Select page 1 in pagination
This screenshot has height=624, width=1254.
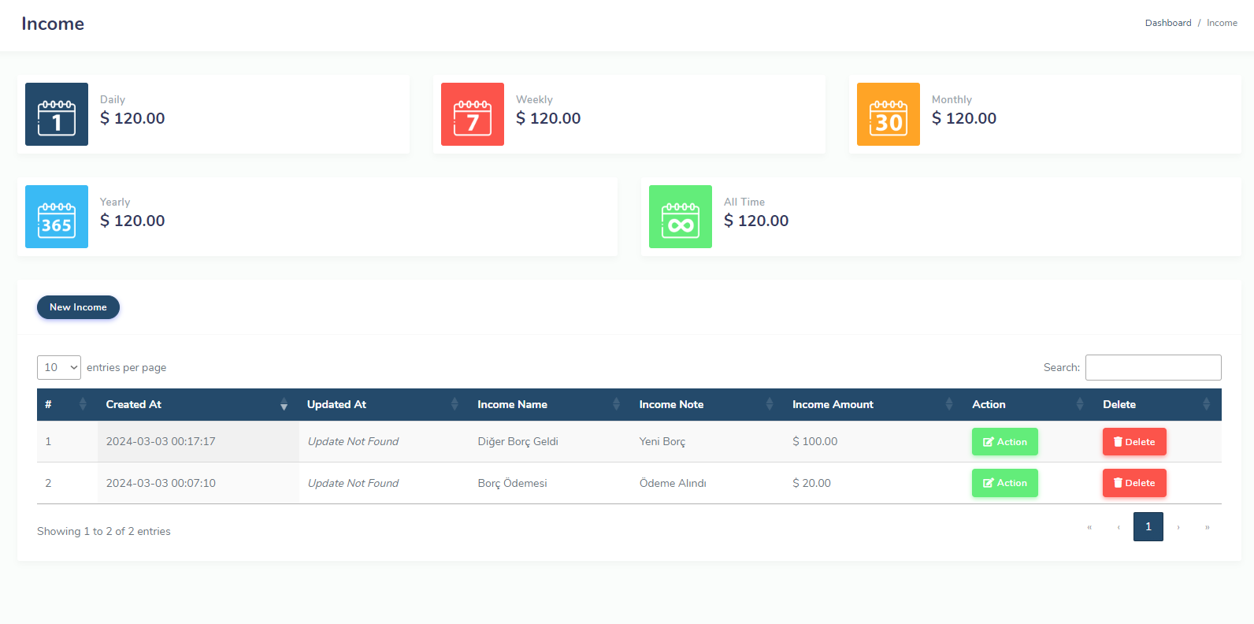(1148, 526)
